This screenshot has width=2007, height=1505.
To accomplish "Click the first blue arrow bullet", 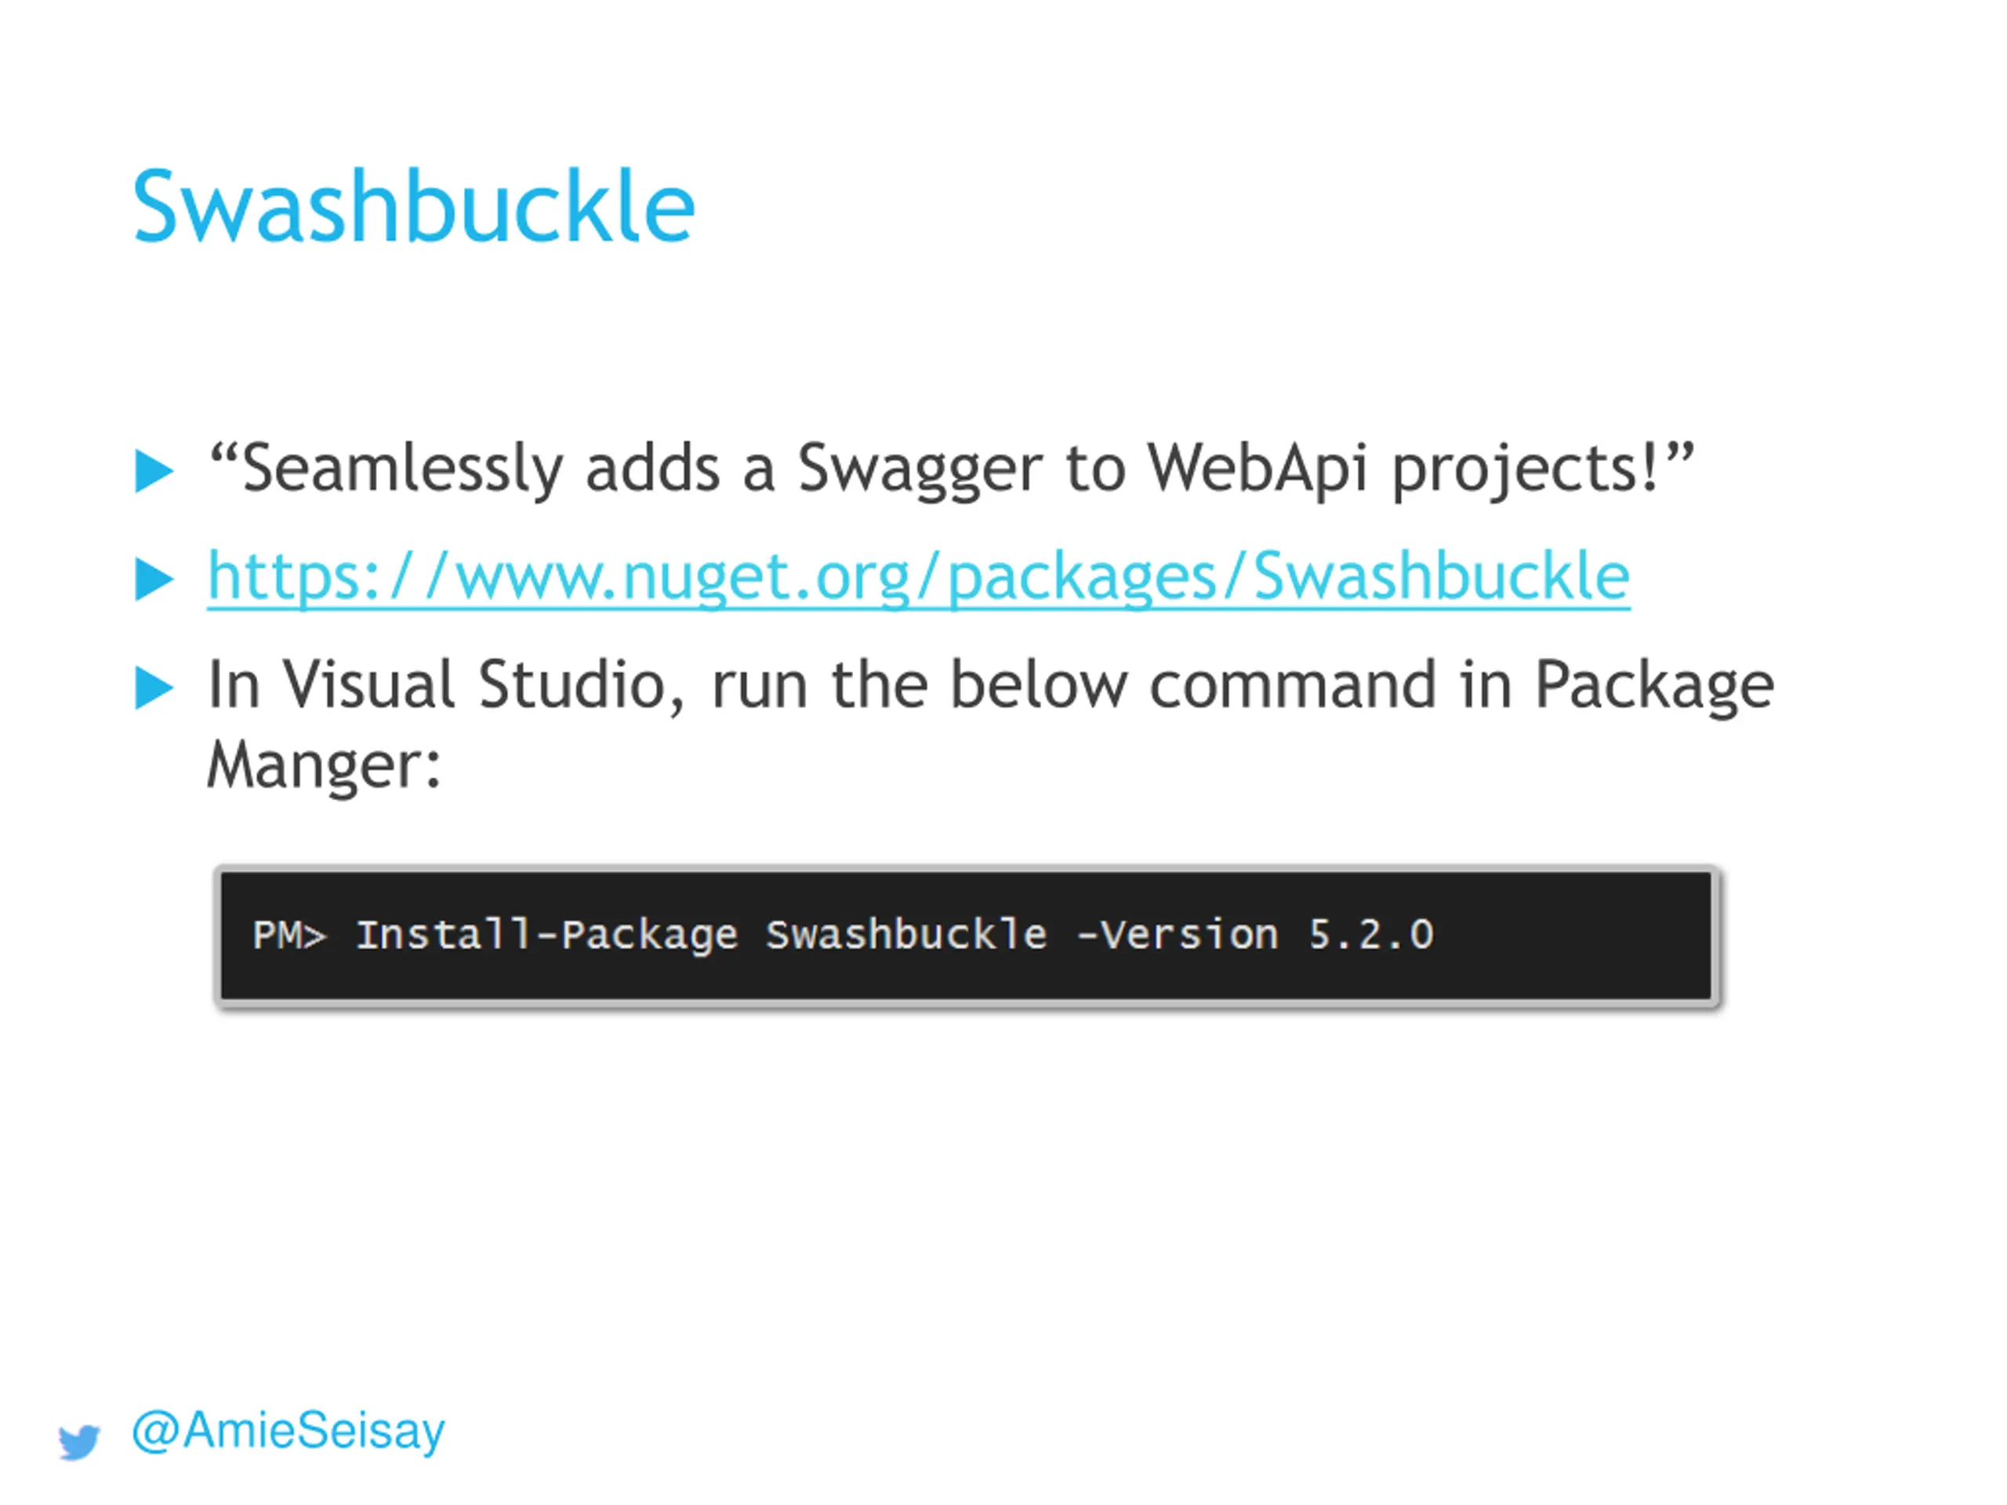I will click(154, 471).
